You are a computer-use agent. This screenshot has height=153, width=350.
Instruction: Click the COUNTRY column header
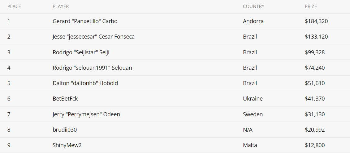(x=253, y=6)
